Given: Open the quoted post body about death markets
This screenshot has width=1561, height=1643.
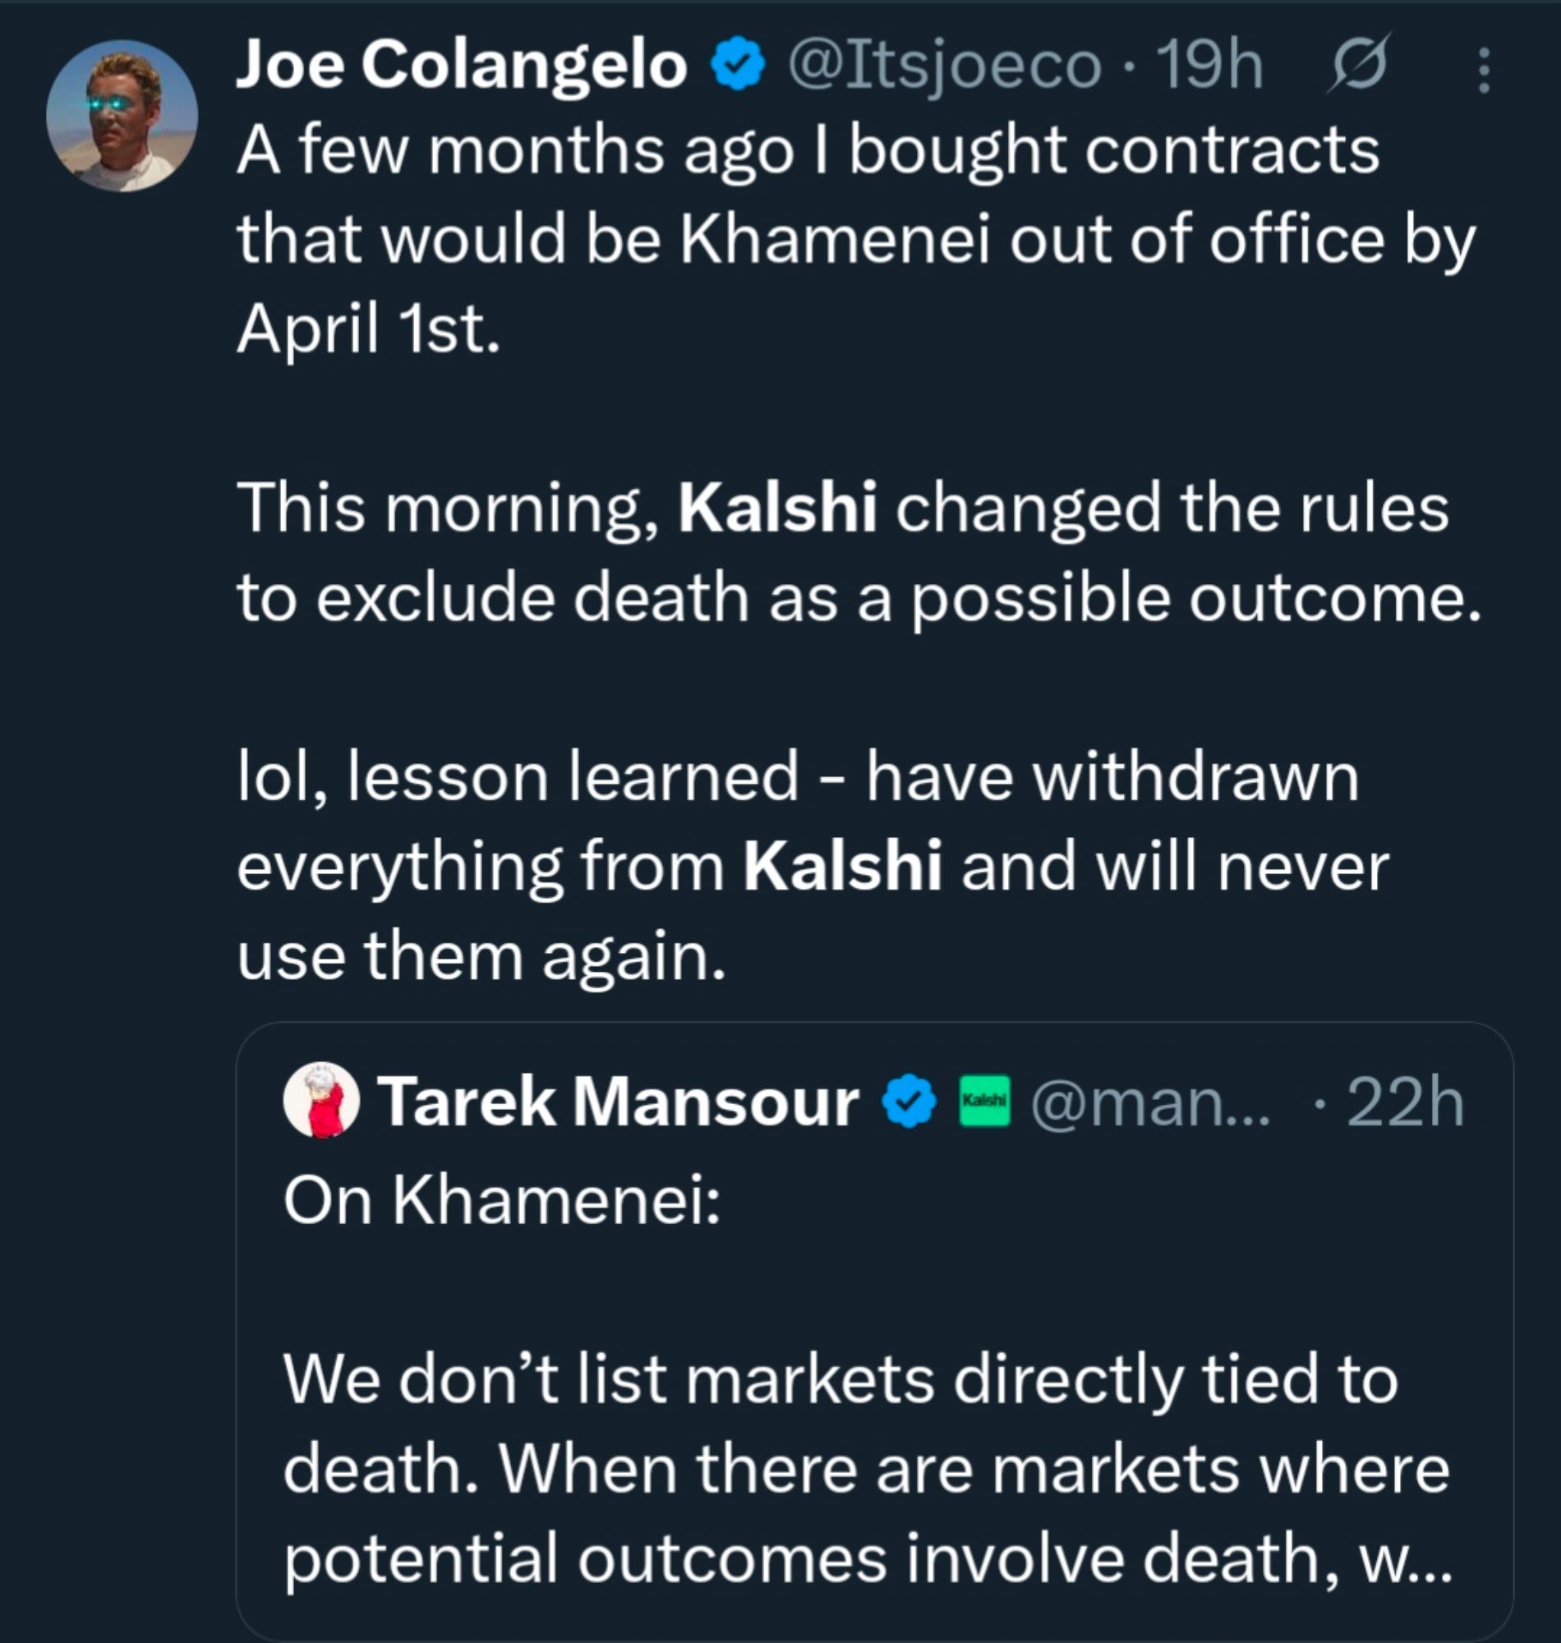Looking at the screenshot, I should click(840, 1469).
